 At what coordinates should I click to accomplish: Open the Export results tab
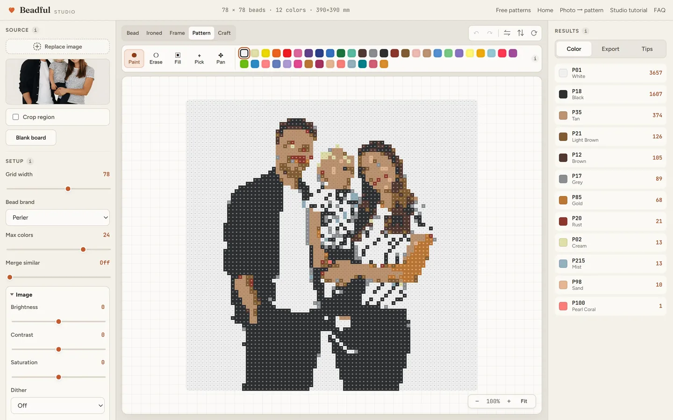(610, 49)
